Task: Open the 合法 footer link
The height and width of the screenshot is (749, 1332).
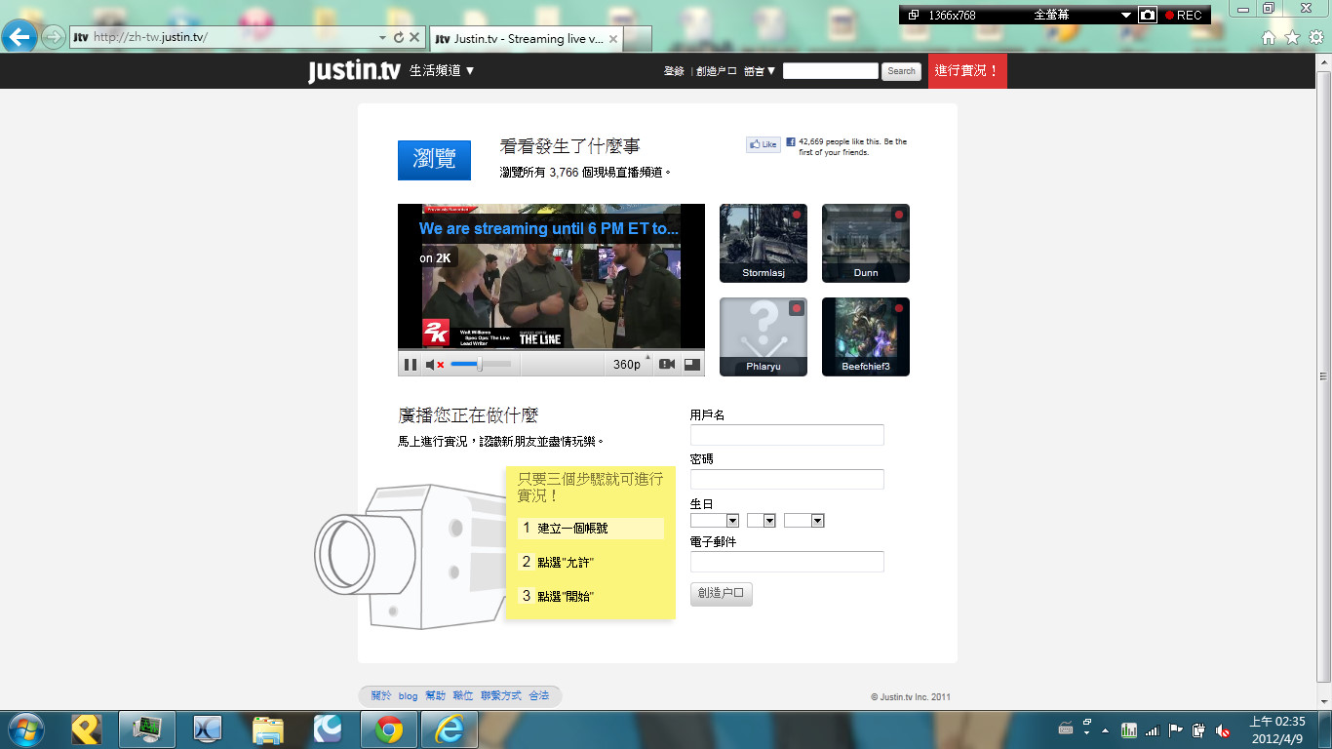Action: [x=539, y=695]
